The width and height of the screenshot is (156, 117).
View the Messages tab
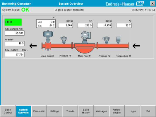pyautogui.click(x=101, y=111)
